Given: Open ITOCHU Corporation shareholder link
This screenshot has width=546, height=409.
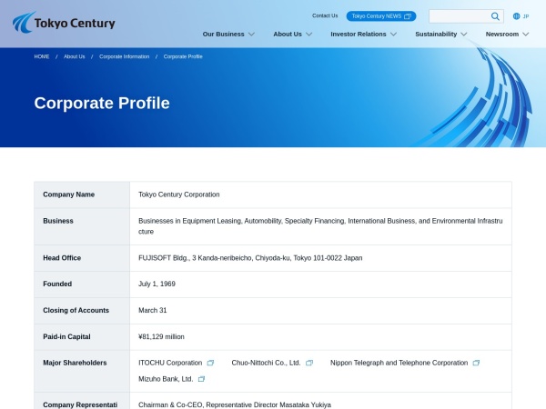Looking at the screenshot, I should pyautogui.click(x=170, y=363).
